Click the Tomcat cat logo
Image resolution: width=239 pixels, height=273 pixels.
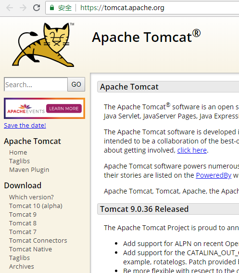coord(43,45)
